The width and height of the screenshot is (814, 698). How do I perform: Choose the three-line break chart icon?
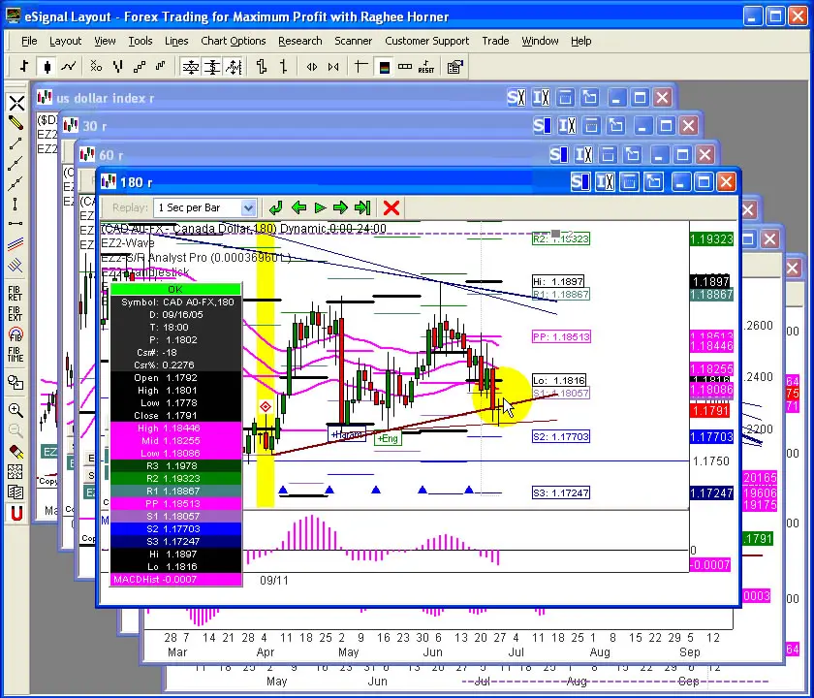coord(118,67)
